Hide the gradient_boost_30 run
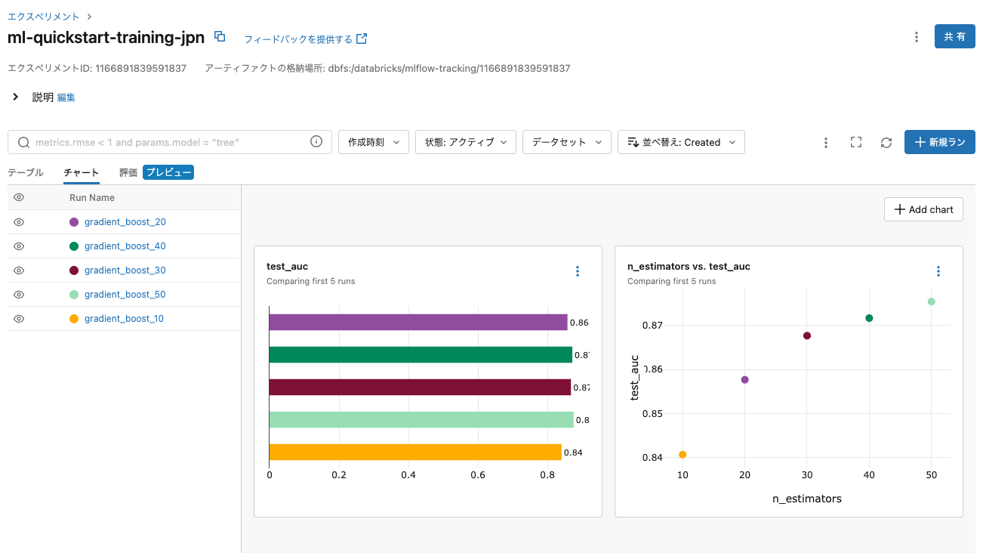This screenshot has width=983, height=553. pos(20,270)
